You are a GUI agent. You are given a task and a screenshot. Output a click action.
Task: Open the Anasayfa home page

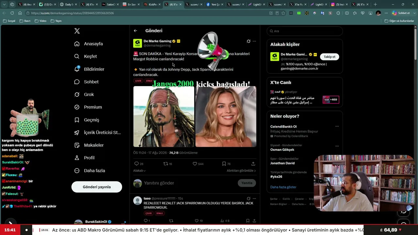click(89, 44)
